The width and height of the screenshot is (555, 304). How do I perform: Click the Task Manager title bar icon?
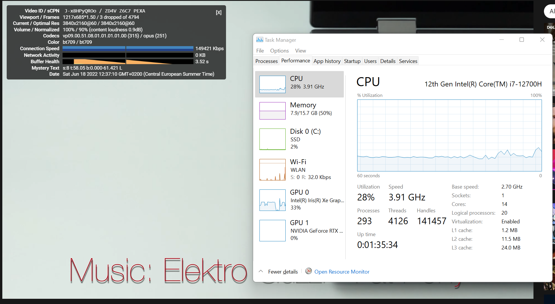[x=259, y=40]
